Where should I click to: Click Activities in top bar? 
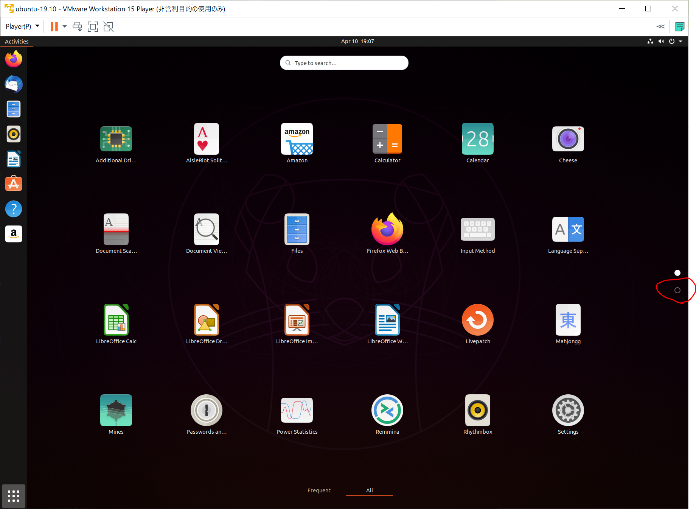click(17, 42)
